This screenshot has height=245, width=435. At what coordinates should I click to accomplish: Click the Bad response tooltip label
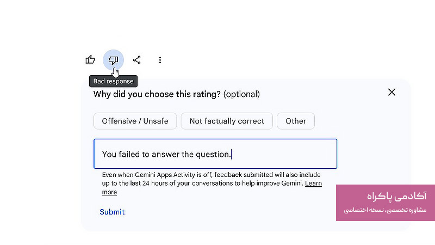coord(114,81)
